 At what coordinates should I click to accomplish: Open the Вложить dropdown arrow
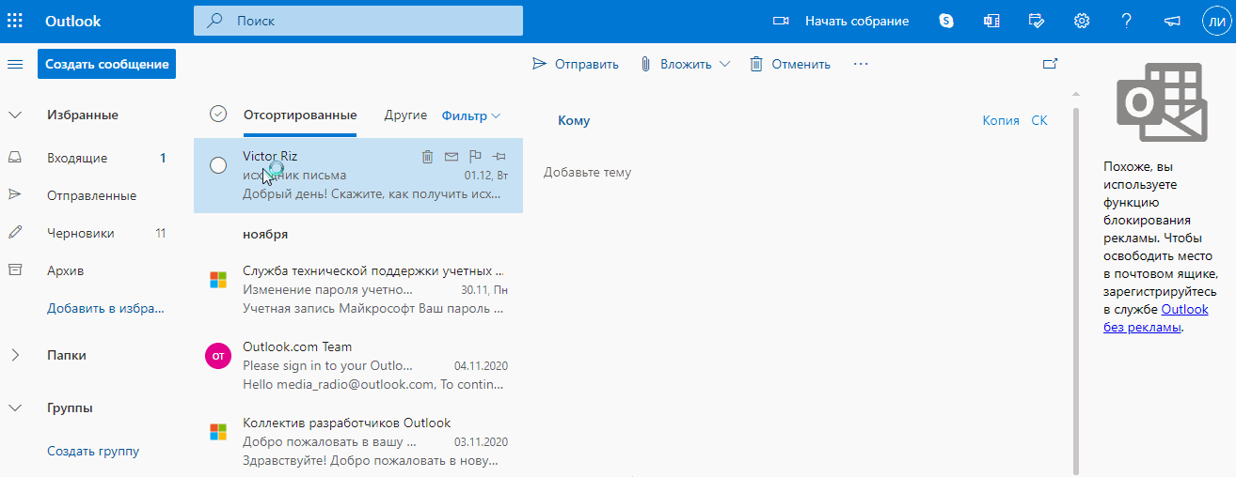point(724,64)
